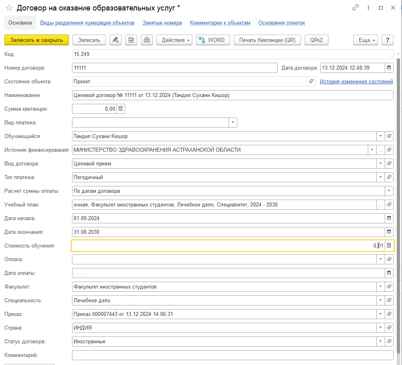Click into the Комментарий text field
Image resolution: width=402 pixels, height=365 pixels.
(232, 355)
